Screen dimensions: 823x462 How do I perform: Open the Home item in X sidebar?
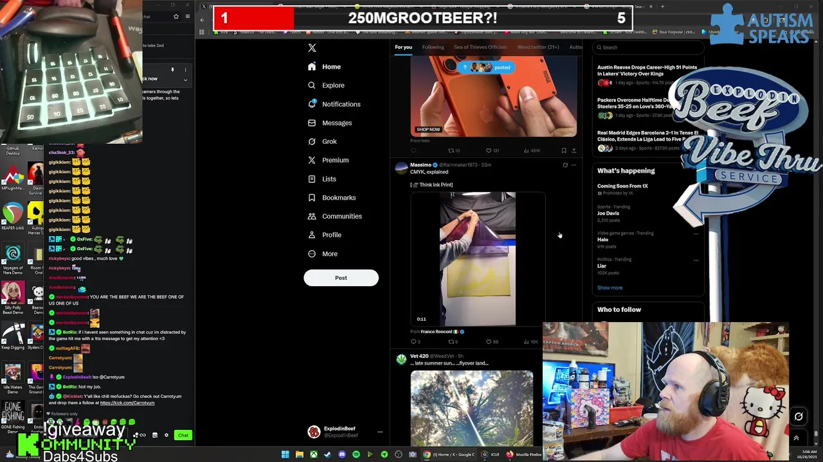pyautogui.click(x=325, y=67)
